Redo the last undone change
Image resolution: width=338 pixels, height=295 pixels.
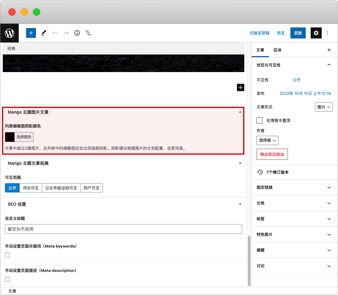pyautogui.click(x=66, y=33)
